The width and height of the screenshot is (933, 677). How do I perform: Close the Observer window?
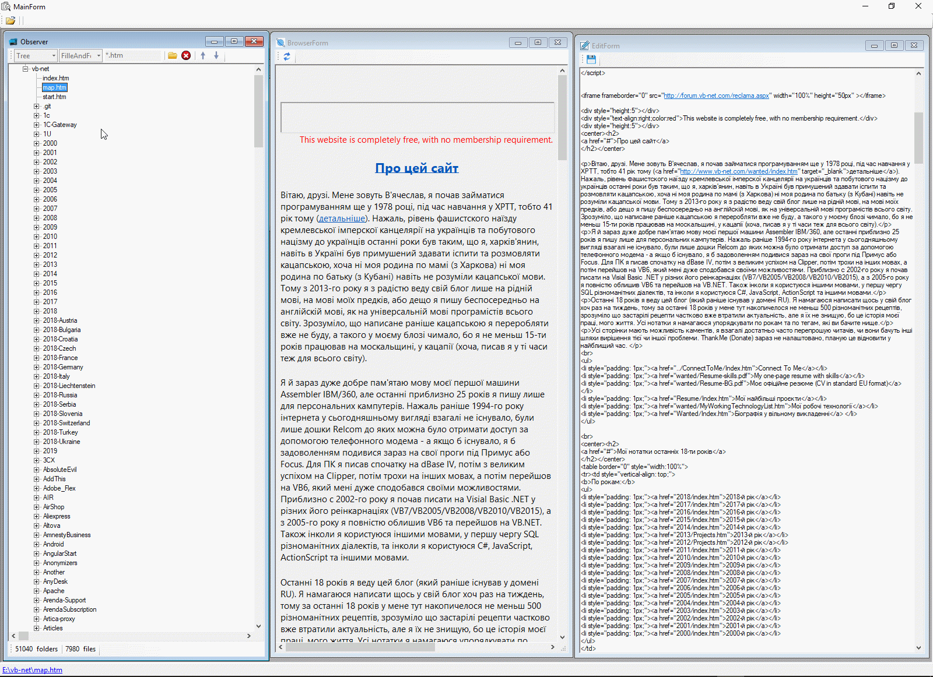[x=254, y=41]
